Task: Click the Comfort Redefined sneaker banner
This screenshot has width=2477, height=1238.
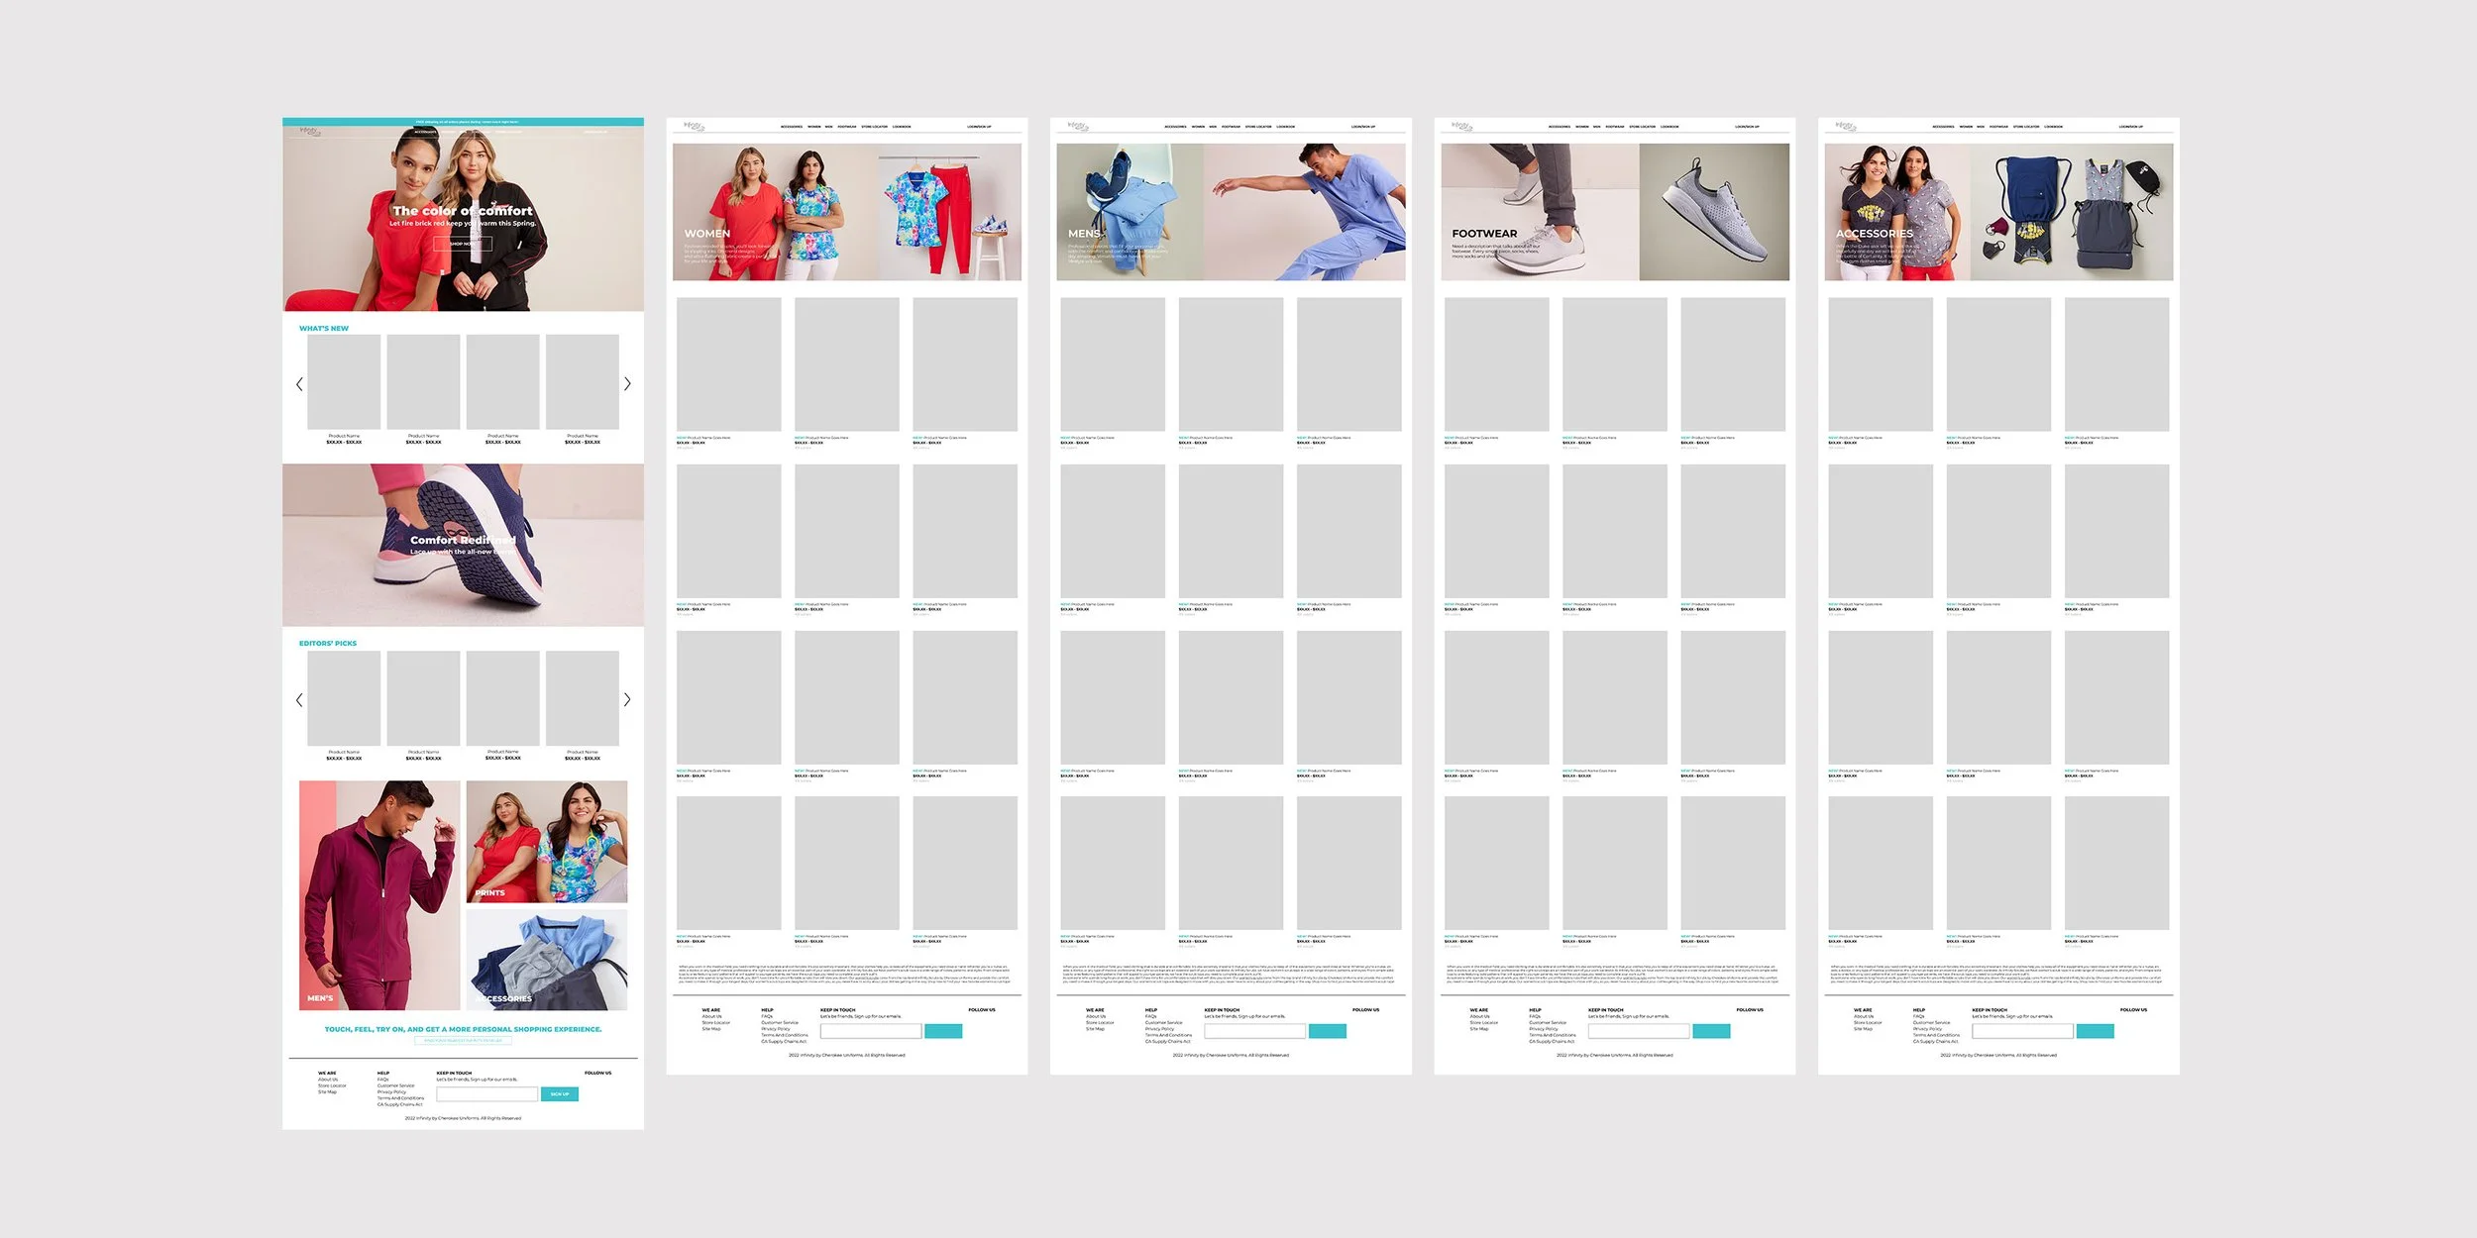Action: (x=463, y=545)
